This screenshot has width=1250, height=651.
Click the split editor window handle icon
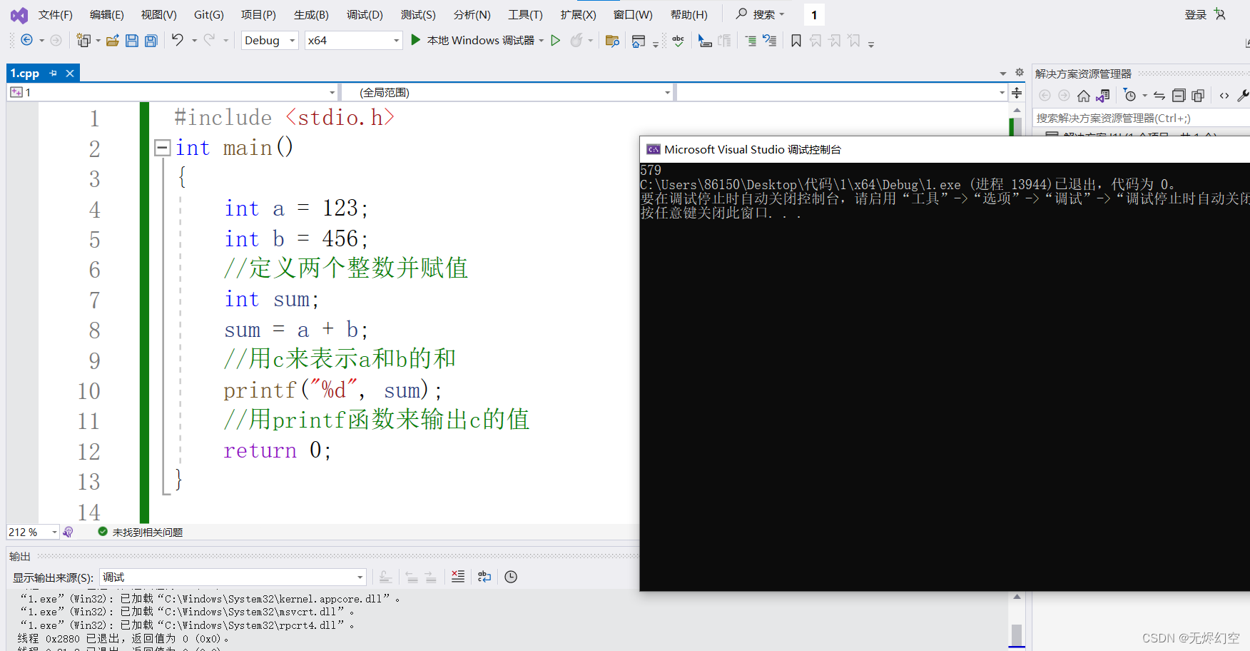(1017, 93)
